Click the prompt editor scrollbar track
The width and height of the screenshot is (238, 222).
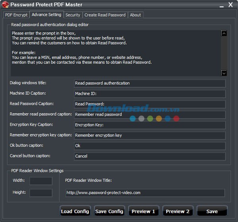[224, 53]
